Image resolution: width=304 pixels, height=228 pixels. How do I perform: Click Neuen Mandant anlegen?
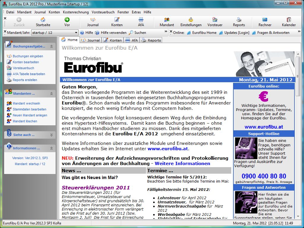click(30, 115)
